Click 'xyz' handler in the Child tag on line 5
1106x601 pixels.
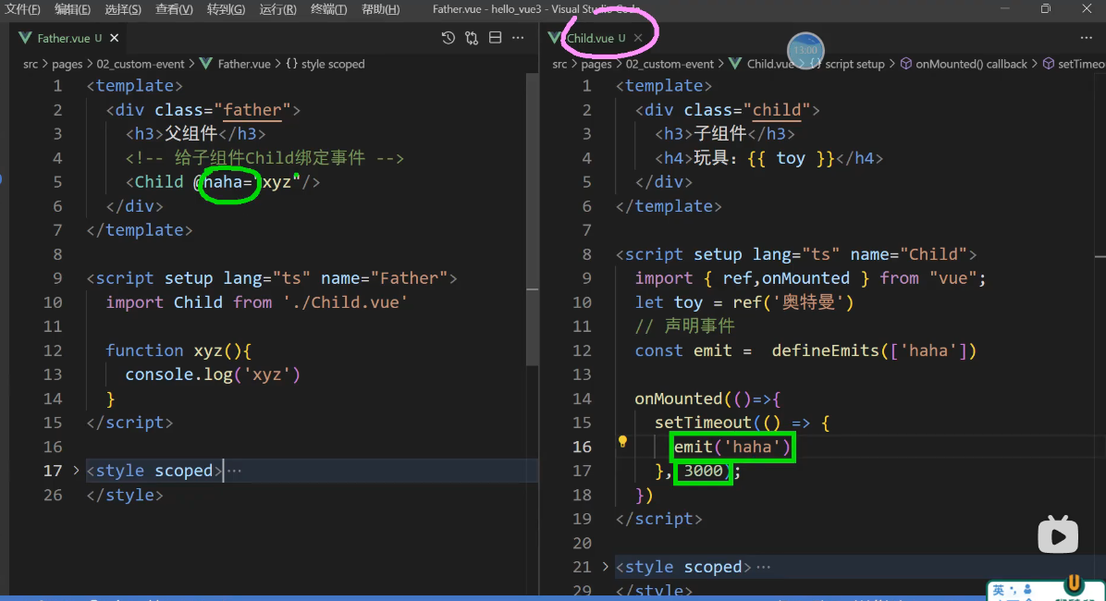pos(276,182)
